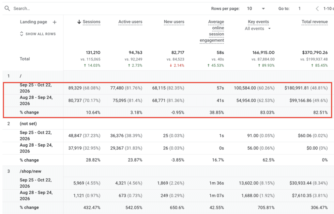Click total revenue $370,790.26
Image resolution: width=334 pixels, height=214 pixels.
tap(315, 52)
